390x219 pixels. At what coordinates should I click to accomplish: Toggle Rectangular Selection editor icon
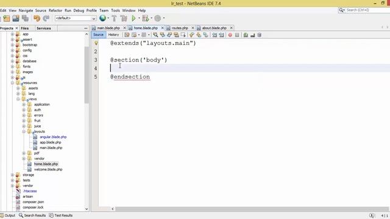coord(183,35)
